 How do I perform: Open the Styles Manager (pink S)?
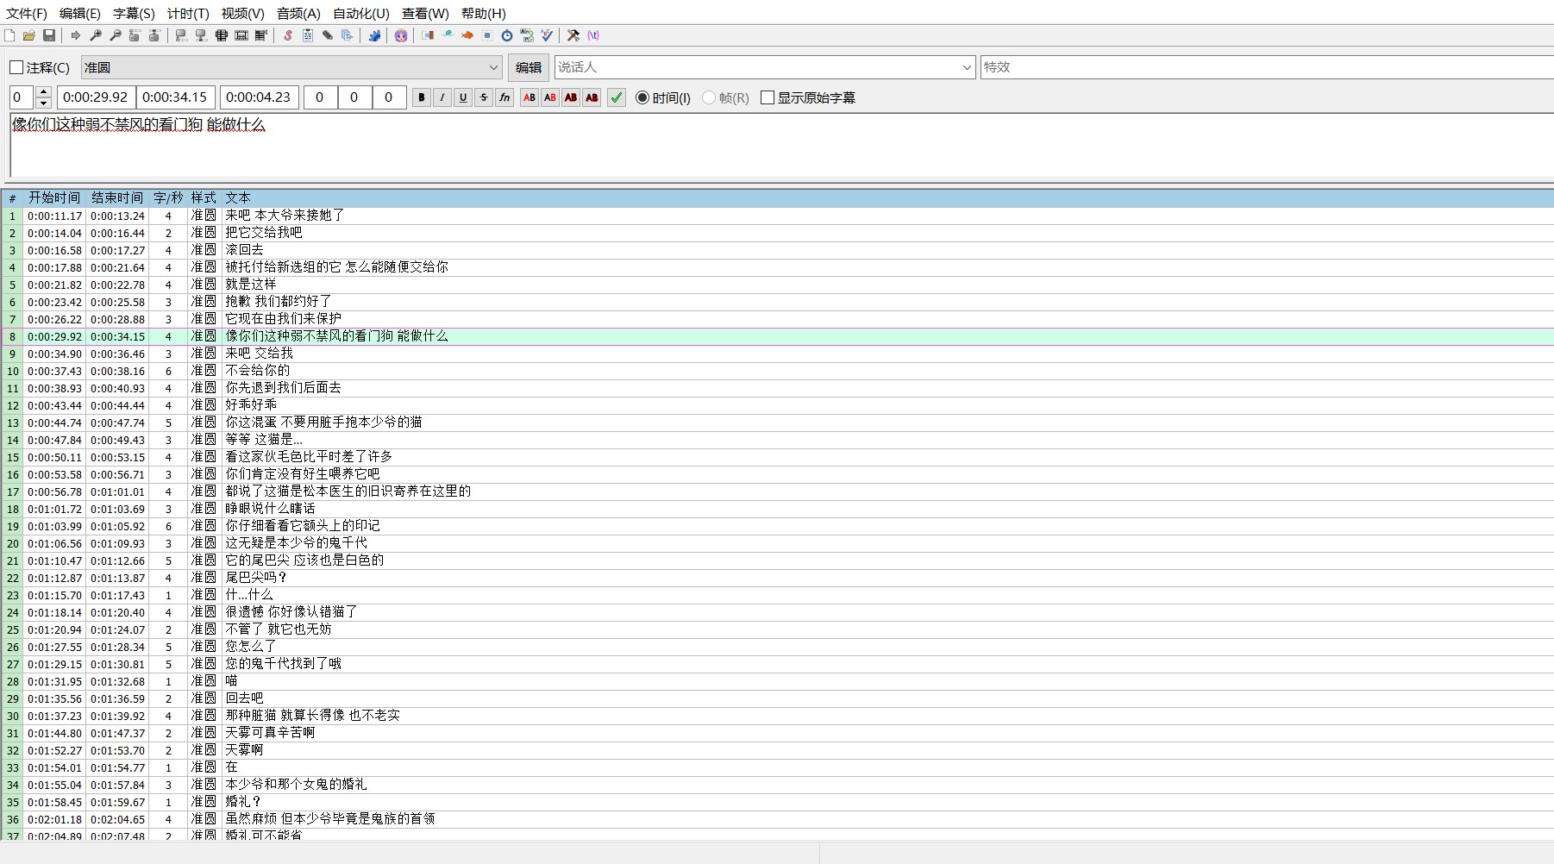click(x=288, y=35)
